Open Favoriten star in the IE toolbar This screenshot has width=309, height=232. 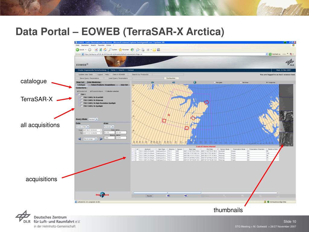pos(124,50)
